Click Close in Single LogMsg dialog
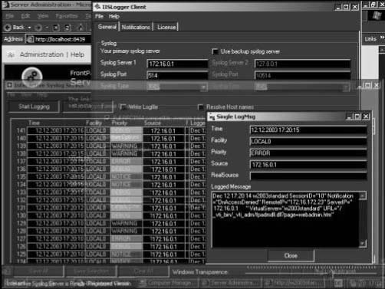Screen dimensions: 385x289 click(x=291, y=255)
